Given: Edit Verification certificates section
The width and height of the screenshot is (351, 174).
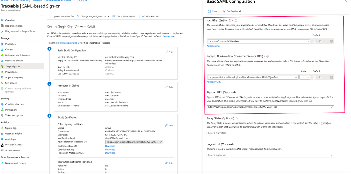Looking at the screenshot, I should click(169, 163).
